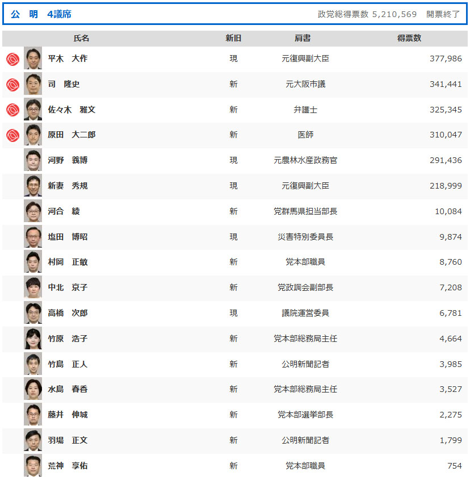
Task: Select candidate name 塩田 博昭
Action: [x=68, y=237]
